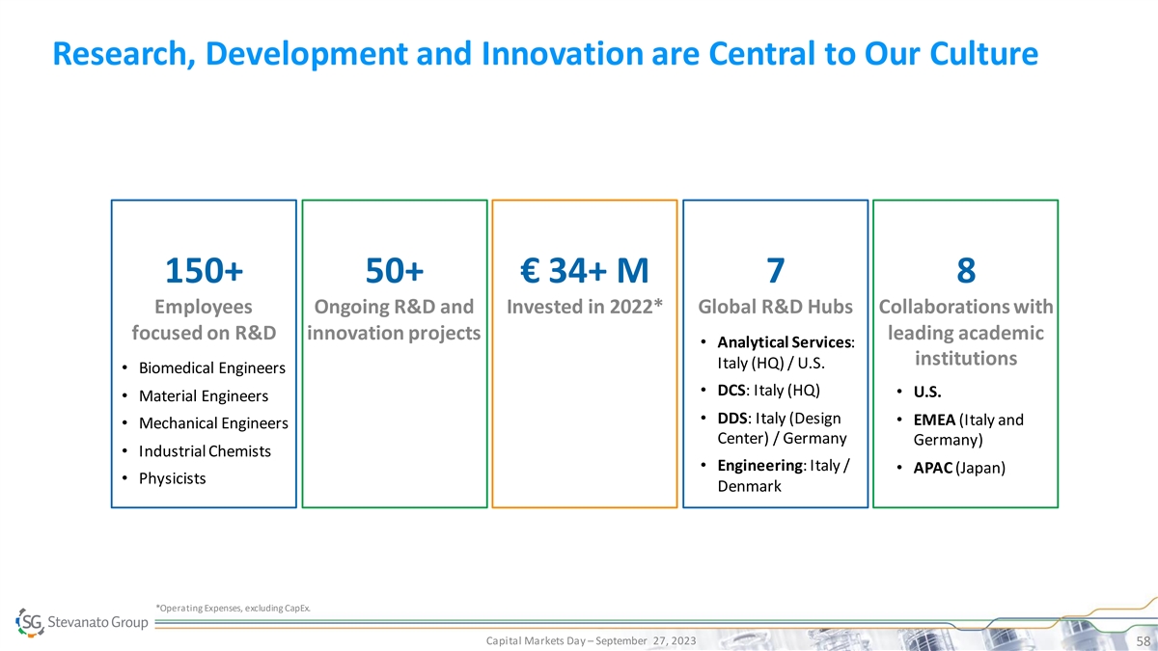Click the Operating Expenses footnote text
The image size is (1158, 651).
[x=233, y=607]
